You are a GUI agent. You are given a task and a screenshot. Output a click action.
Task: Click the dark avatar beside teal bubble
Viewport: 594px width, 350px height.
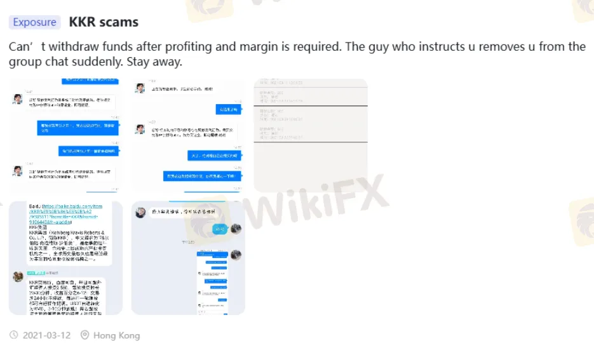236,229
